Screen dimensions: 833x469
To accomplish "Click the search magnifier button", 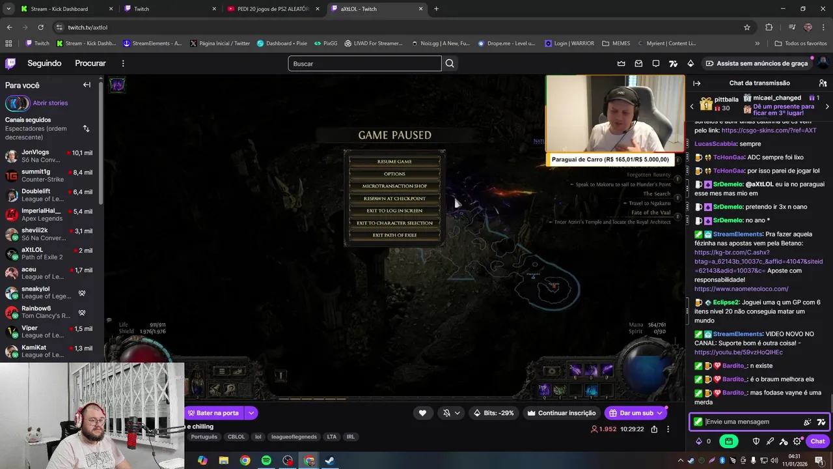I will [x=450, y=63].
